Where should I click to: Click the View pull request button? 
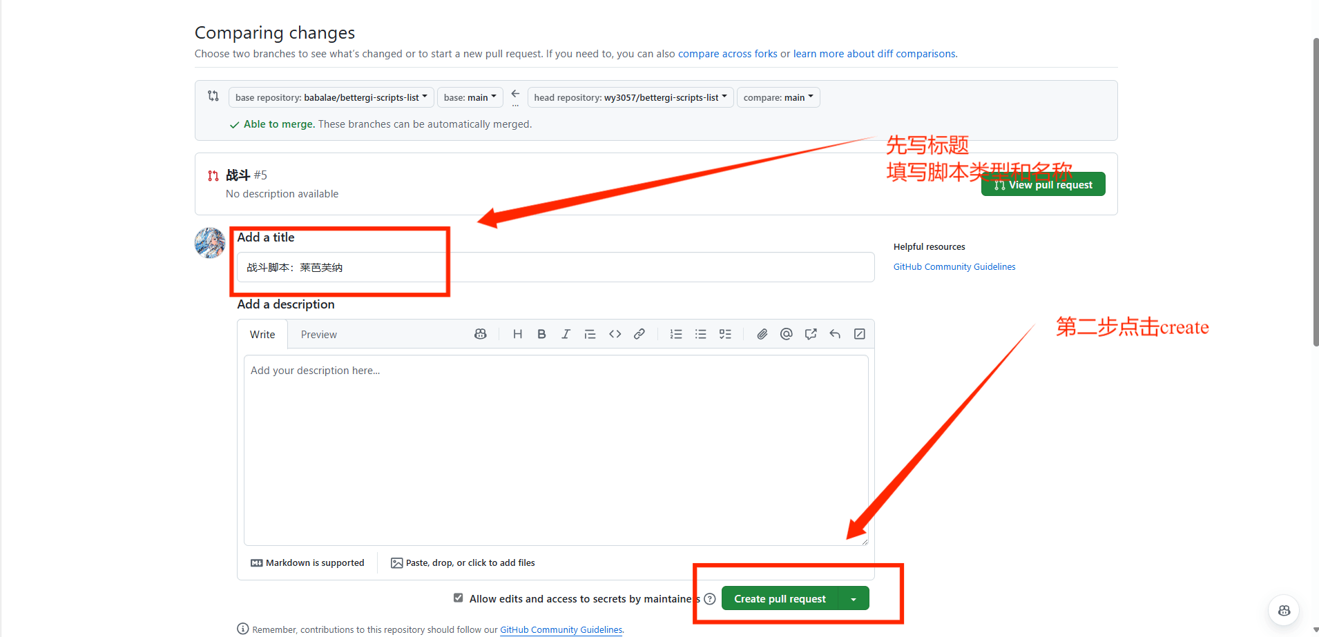(x=1042, y=184)
